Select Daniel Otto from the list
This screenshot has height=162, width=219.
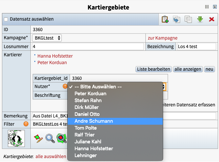coord(115,114)
